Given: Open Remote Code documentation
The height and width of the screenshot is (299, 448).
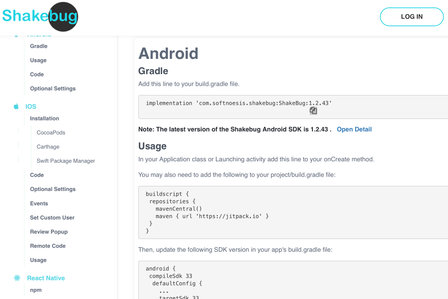Looking at the screenshot, I should 48,246.
